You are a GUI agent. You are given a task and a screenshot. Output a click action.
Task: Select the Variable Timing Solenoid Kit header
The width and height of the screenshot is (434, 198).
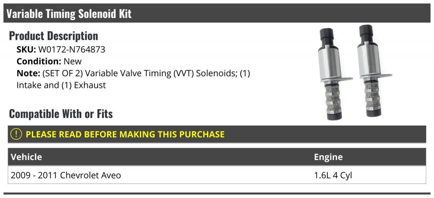(217, 14)
